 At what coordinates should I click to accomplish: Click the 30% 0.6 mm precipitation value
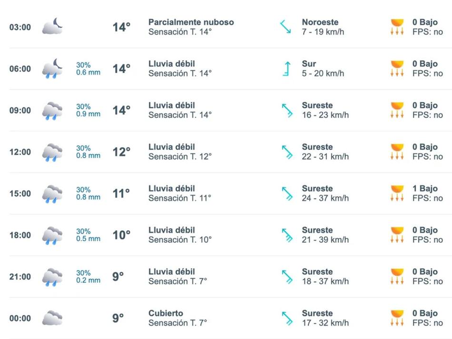point(88,68)
